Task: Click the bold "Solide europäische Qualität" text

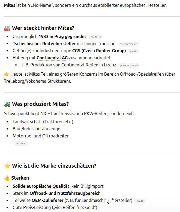Action: pyautogui.click(x=41, y=186)
